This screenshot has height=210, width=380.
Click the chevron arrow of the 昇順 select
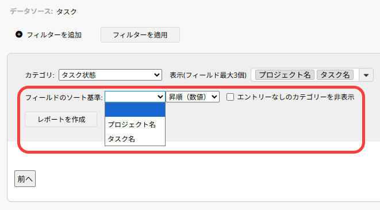point(214,97)
